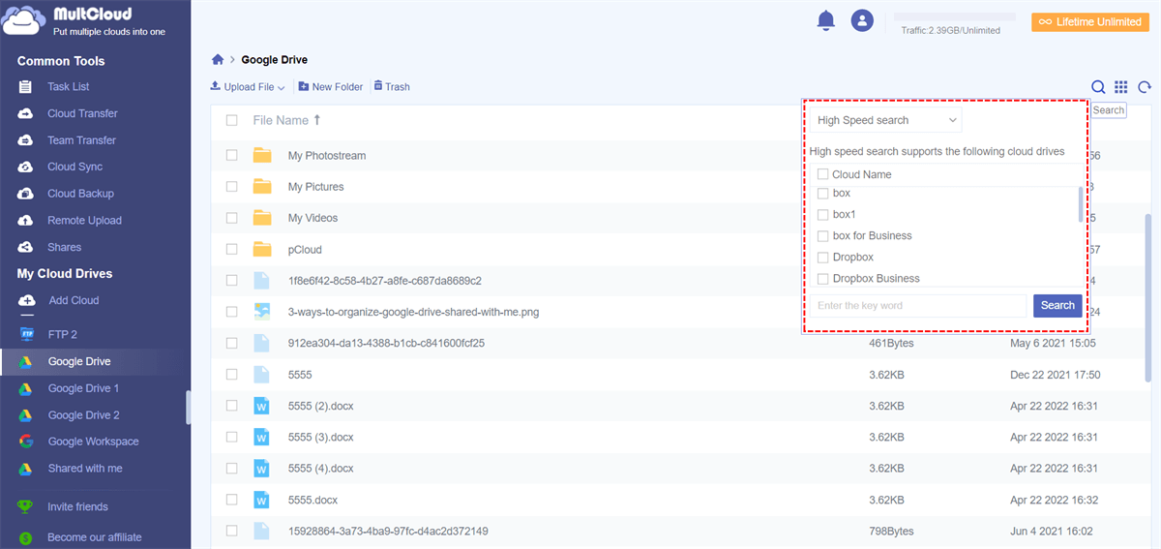Open file 3-ways-to-organize-google-drive-shared-with-me.png
The image size is (1161, 549).
pos(415,312)
